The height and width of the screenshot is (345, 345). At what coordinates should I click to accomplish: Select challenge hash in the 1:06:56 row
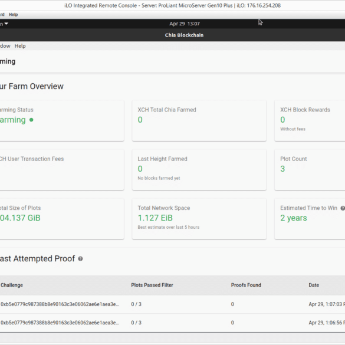point(60,323)
